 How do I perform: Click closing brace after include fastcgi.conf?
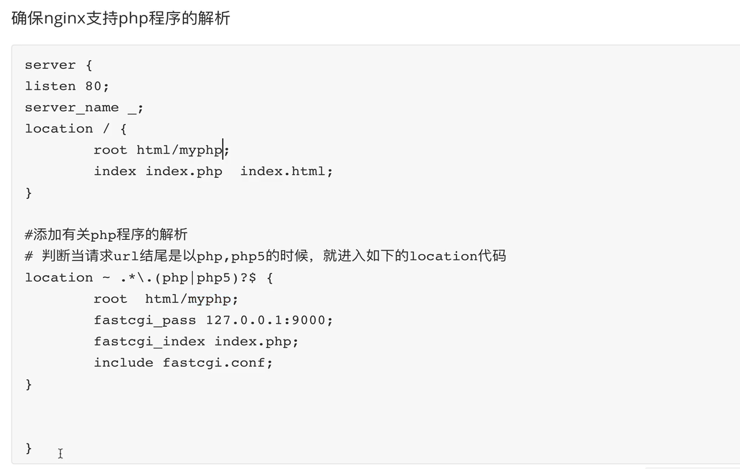coord(28,384)
